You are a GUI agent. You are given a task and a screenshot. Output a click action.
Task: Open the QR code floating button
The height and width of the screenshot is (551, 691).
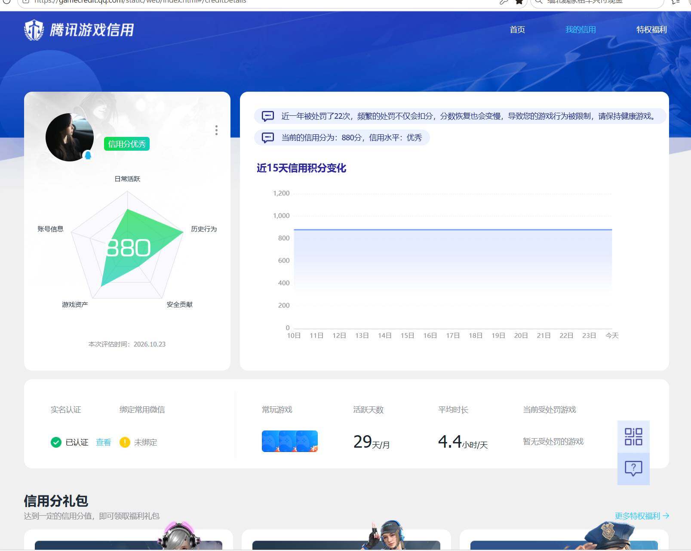[633, 436]
